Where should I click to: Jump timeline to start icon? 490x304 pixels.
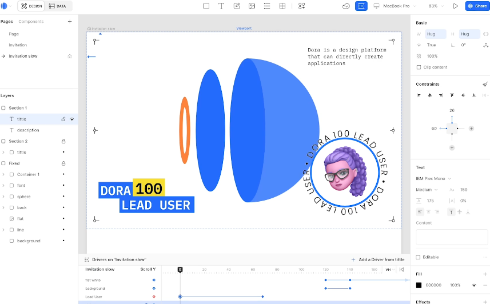[x=401, y=269]
